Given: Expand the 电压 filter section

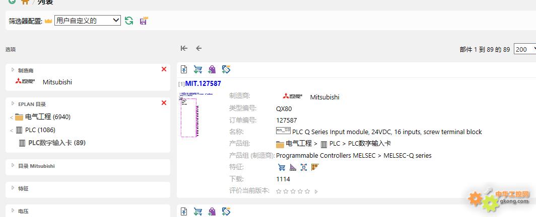Looking at the screenshot, I should (13, 210).
